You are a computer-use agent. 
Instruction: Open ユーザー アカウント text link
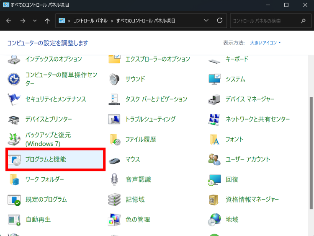point(248,159)
